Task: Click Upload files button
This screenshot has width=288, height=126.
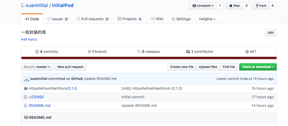Action: point(208,67)
